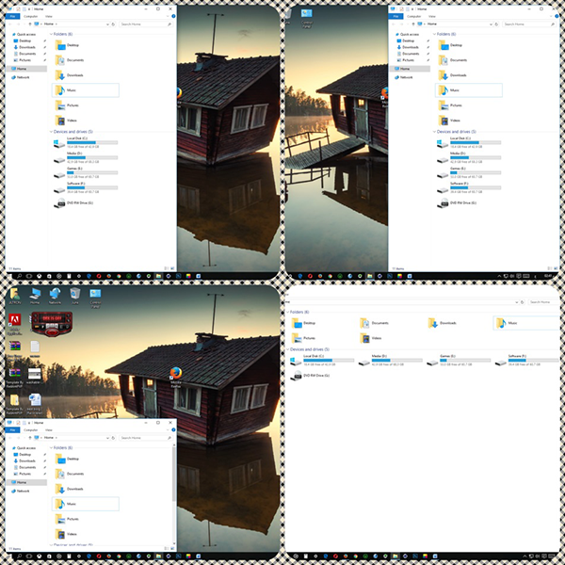The width and height of the screenshot is (565, 565).
Task: Open help icon in top-left Explorer ribbon
Action: [x=173, y=16]
